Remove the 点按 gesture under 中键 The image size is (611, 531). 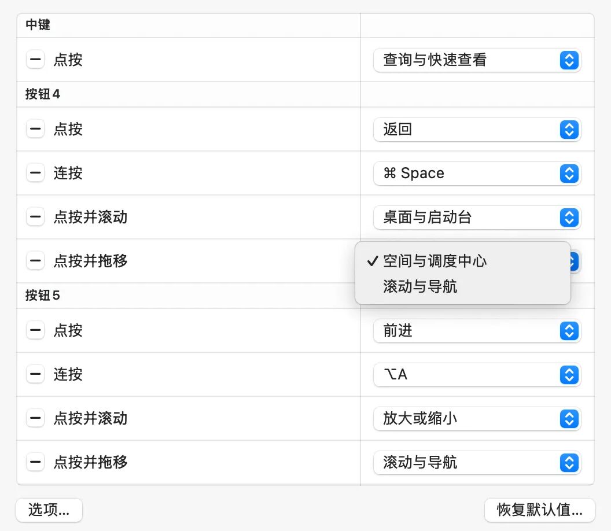35,60
